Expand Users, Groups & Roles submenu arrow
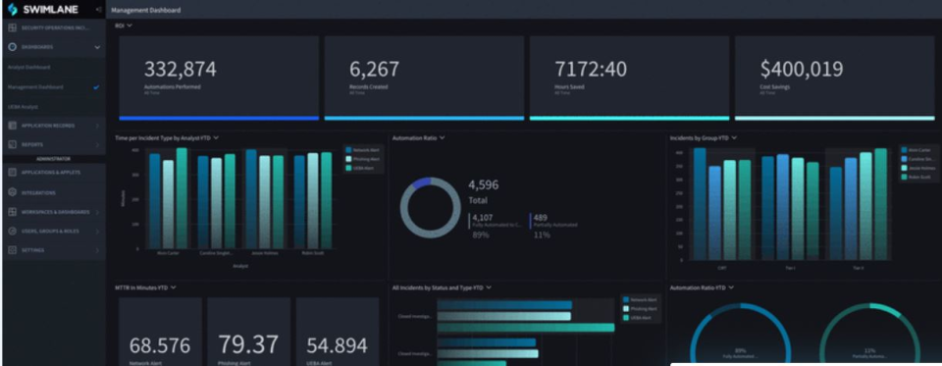942x366 pixels. click(97, 231)
